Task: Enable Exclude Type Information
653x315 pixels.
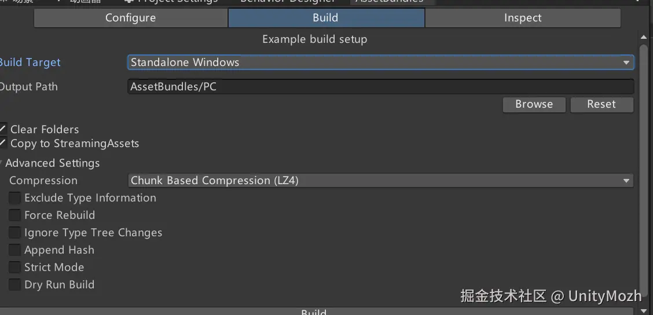Action: tap(14, 198)
